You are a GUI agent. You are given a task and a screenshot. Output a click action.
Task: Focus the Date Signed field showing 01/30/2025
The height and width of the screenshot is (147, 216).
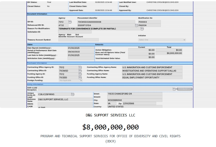tap(81, 48)
